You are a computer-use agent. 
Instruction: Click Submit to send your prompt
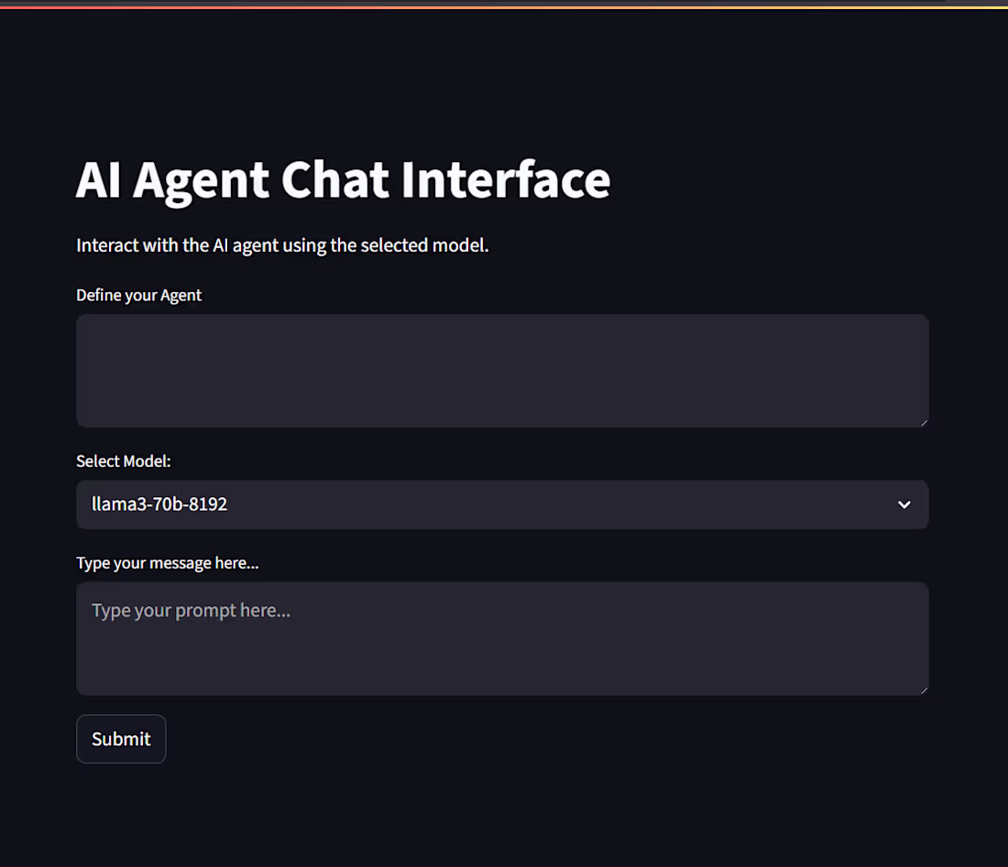point(121,739)
